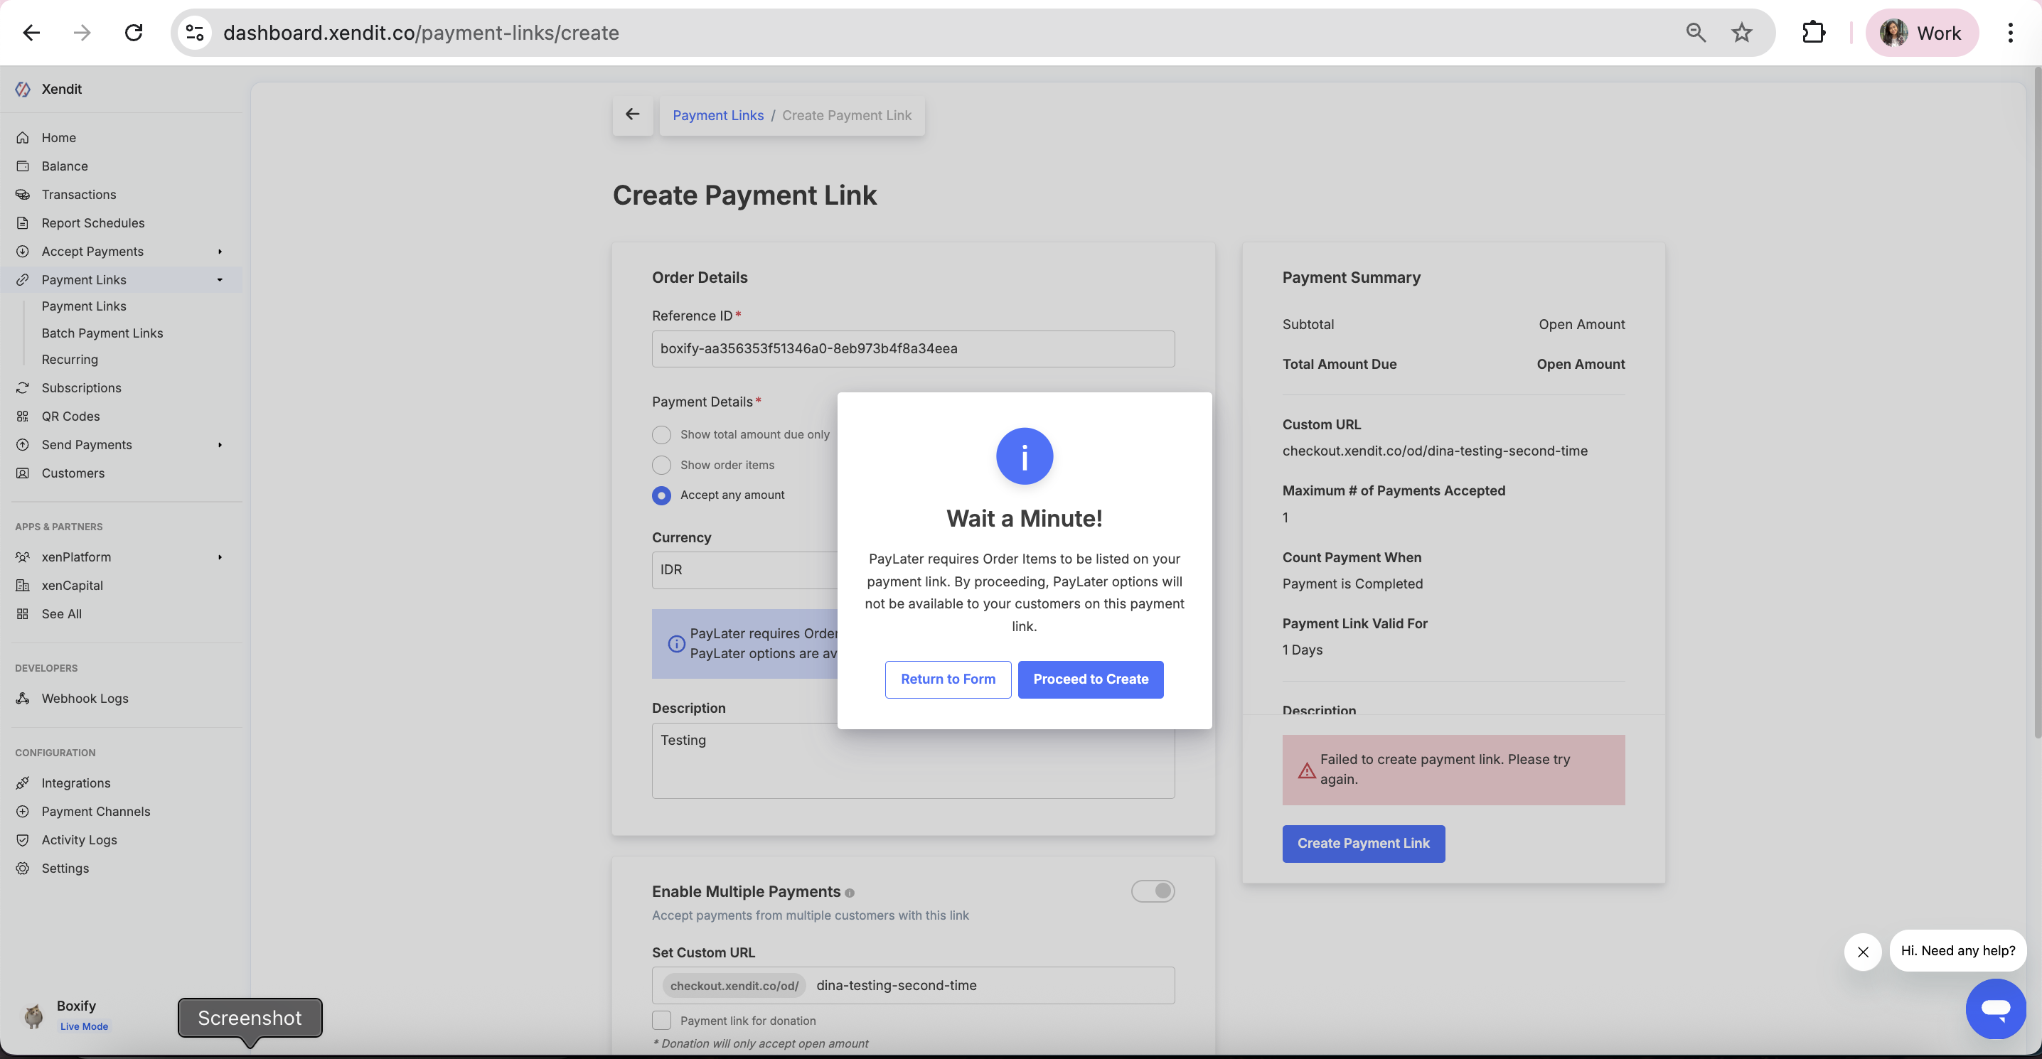Check the Payment link for donation box

click(661, 1020)
